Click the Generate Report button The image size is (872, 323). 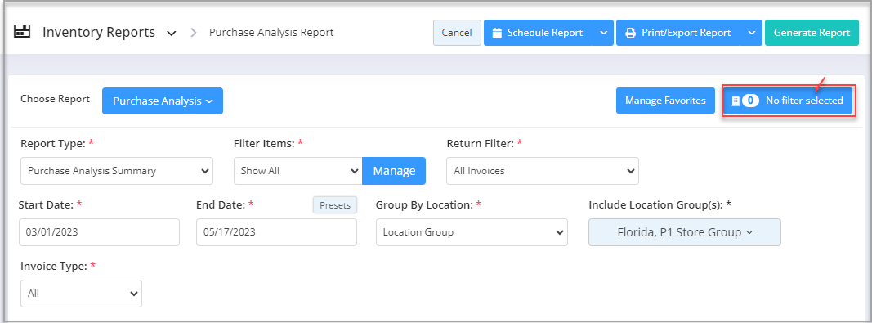pos(812,33)
